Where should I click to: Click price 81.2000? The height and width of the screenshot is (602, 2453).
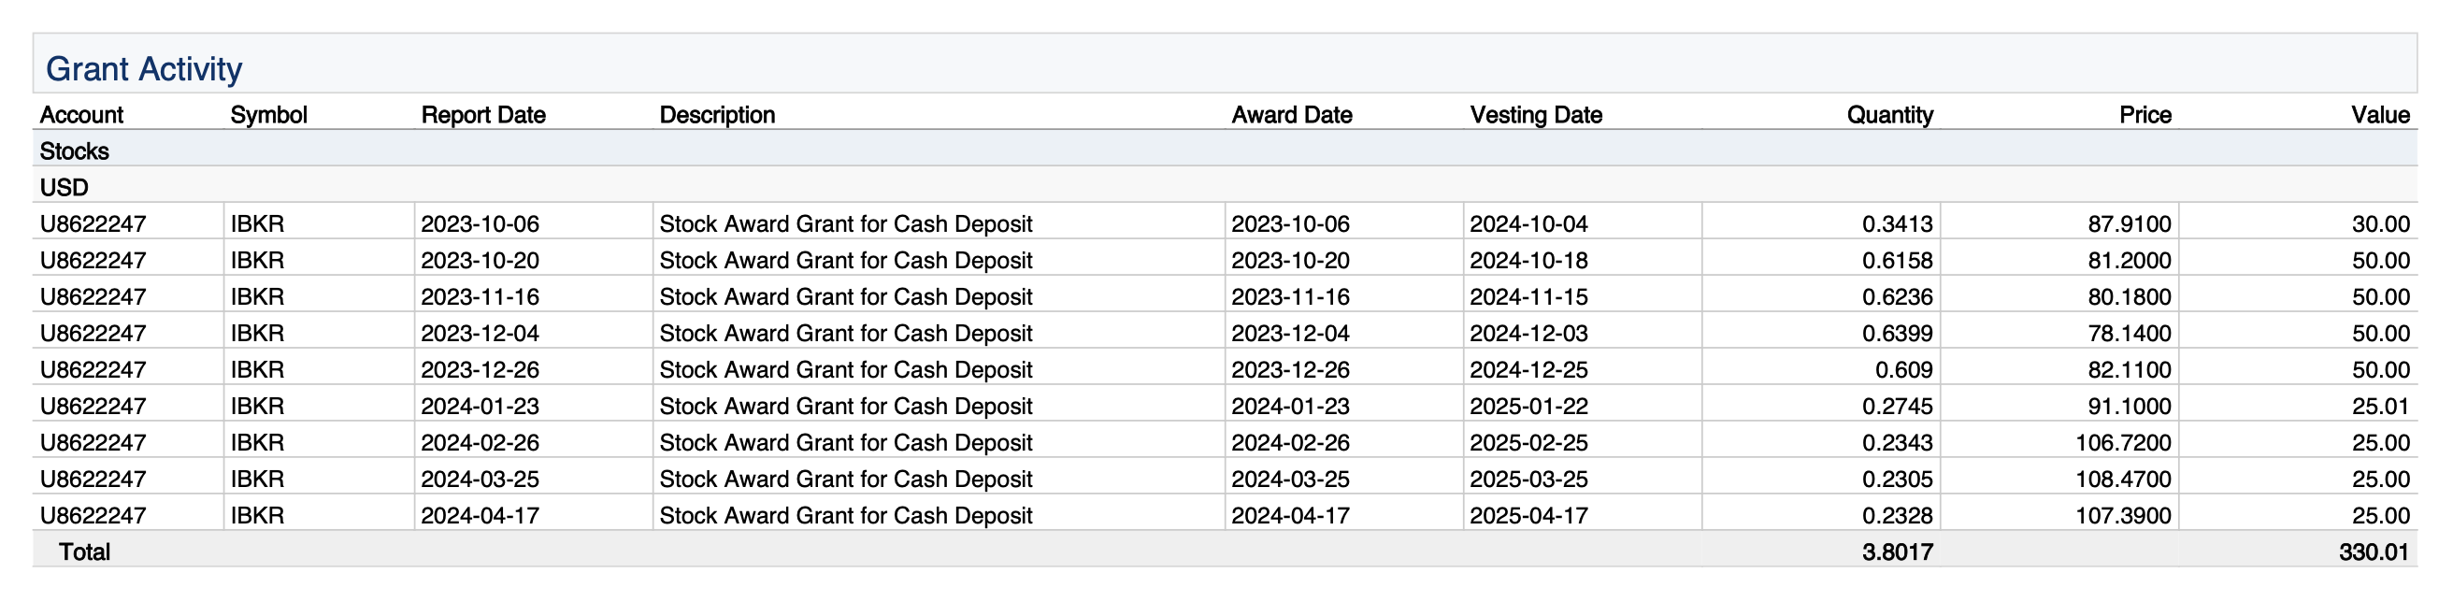[x=2130, y=260]
